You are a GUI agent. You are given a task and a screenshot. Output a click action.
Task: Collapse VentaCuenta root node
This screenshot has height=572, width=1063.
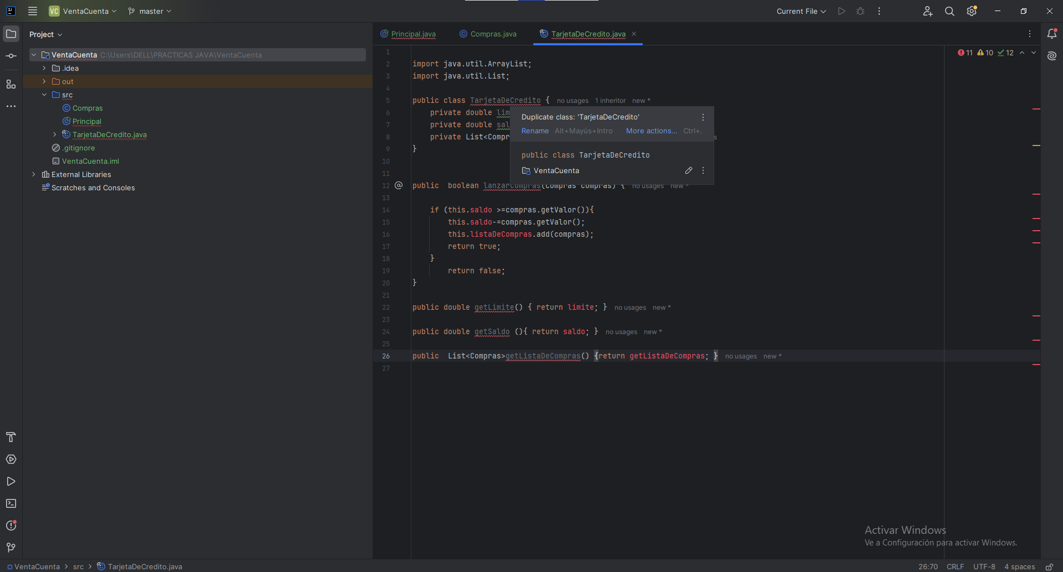[x=34, y=55]
